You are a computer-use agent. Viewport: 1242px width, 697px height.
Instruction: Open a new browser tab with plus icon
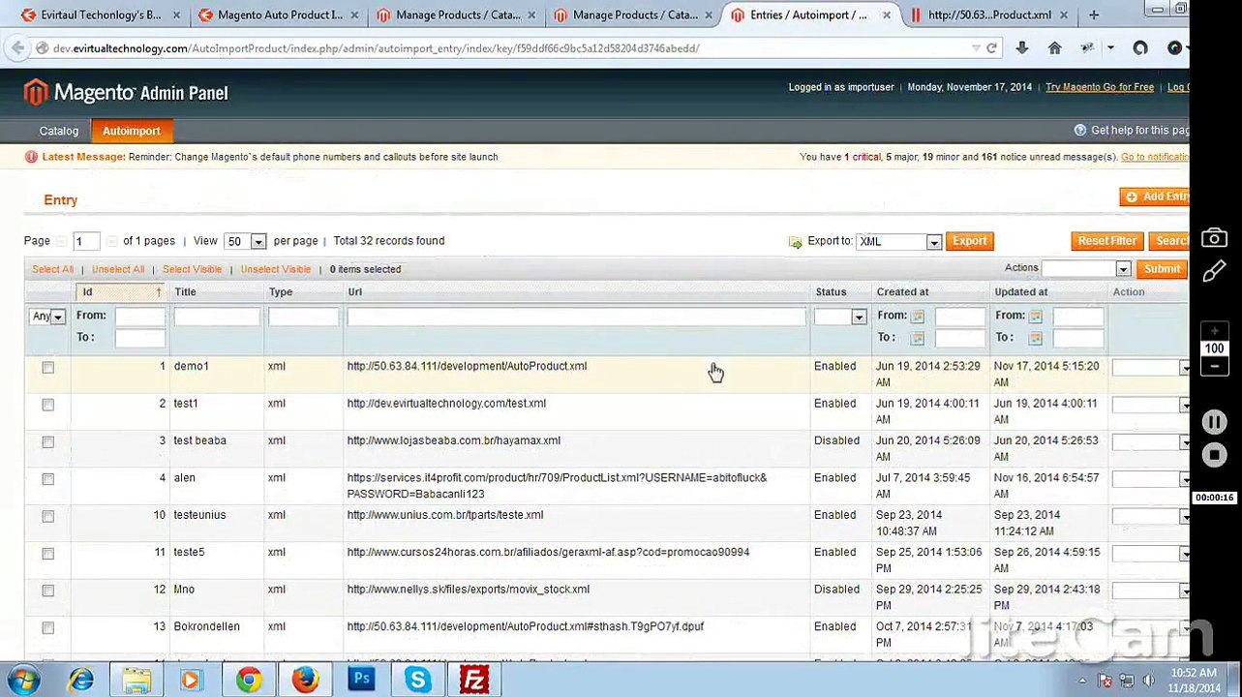point(1093,15)
